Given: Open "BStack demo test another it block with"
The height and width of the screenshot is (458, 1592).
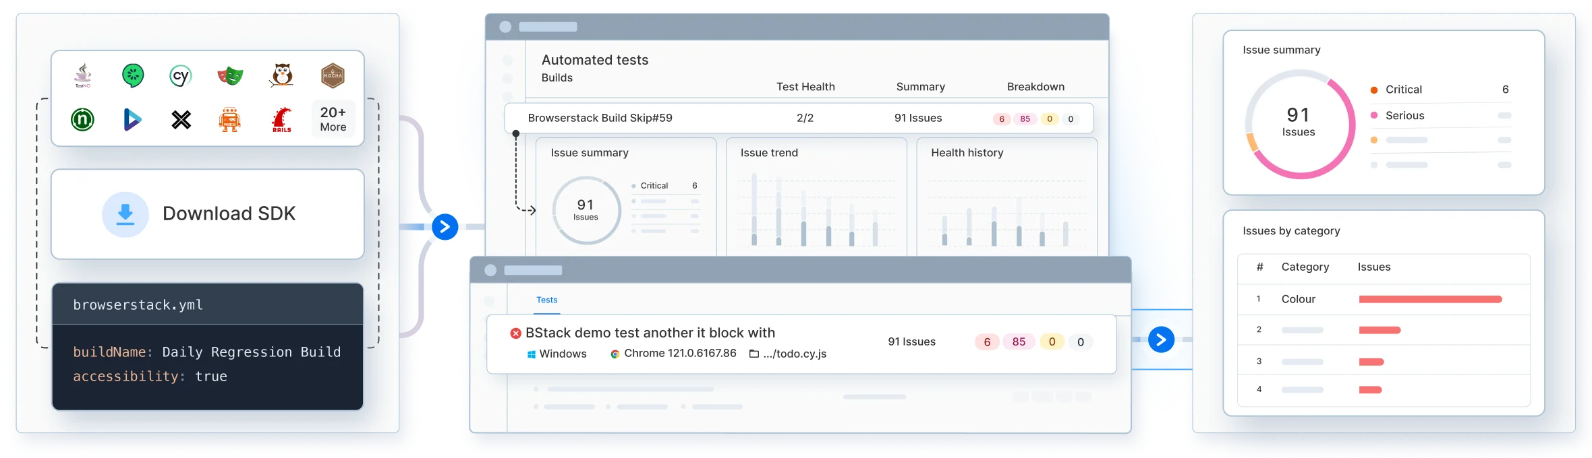Looking at the screenshot, I should 650,333.
